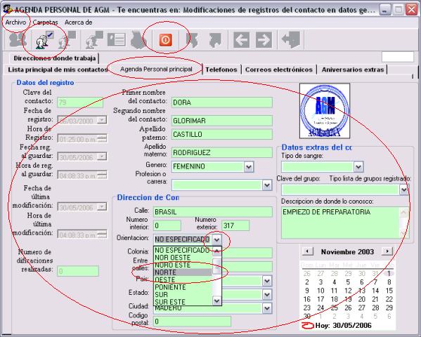The image size is (421, 337).
Task: Click the Apellido paterno field CASTILLO
Action: pyautogui.click(x=222, y=134)
